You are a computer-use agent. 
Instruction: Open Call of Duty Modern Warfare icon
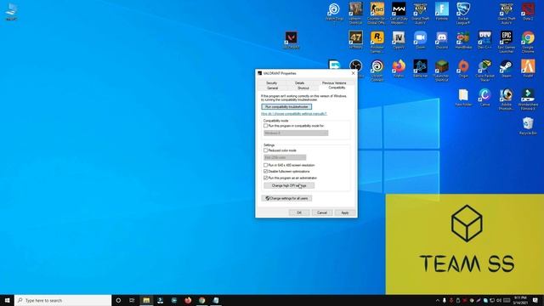(399, 14)
